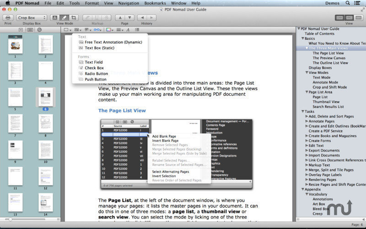This screenshot has width=366, height=229.
Task: Show search results list in page panel
Action: [39, 30]
